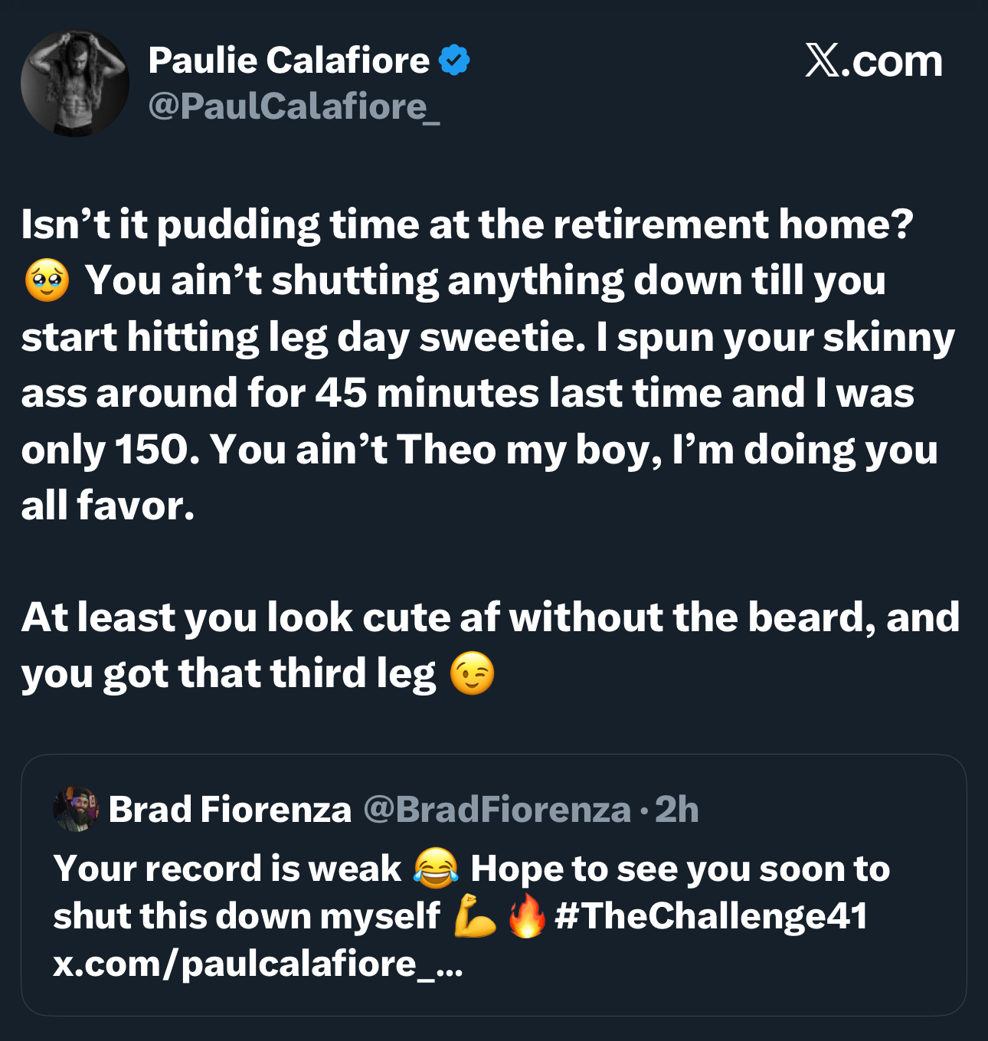Open the @PaulCalafiore_ handle
988x1041 pixels.
click(294, 106)
